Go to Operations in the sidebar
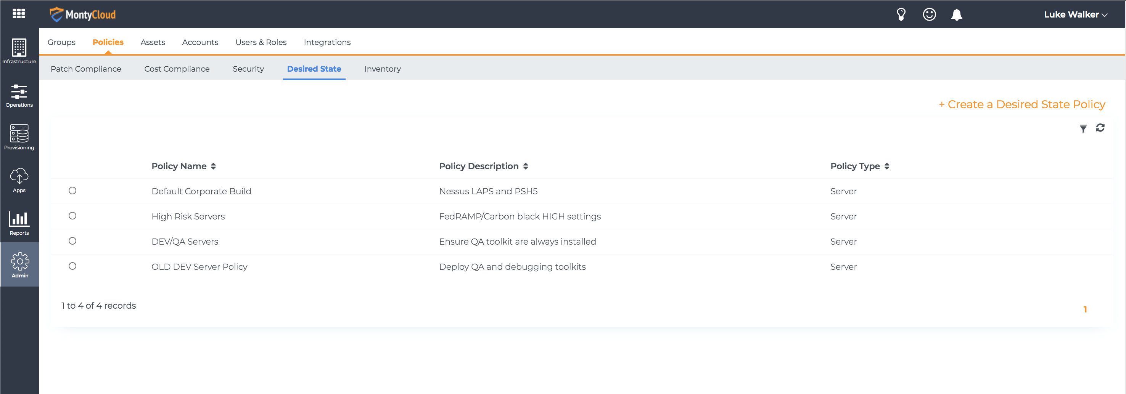 point(19,96)
